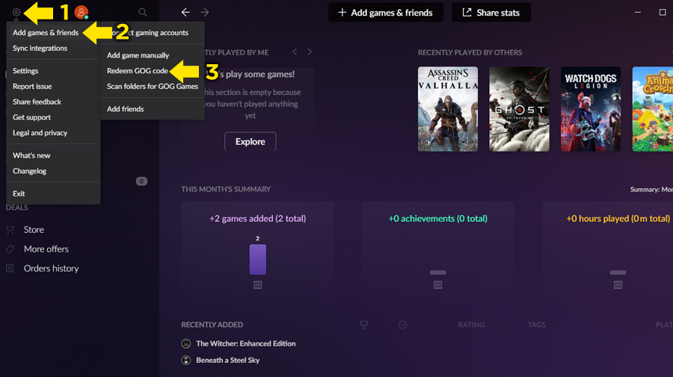Image resolution: width=673 pixels, height=377 pixels.
Task: Go forward with the right arrow
Action: pos(205,13)
